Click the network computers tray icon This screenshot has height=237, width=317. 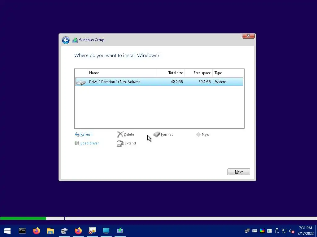[x=247, y=231]
